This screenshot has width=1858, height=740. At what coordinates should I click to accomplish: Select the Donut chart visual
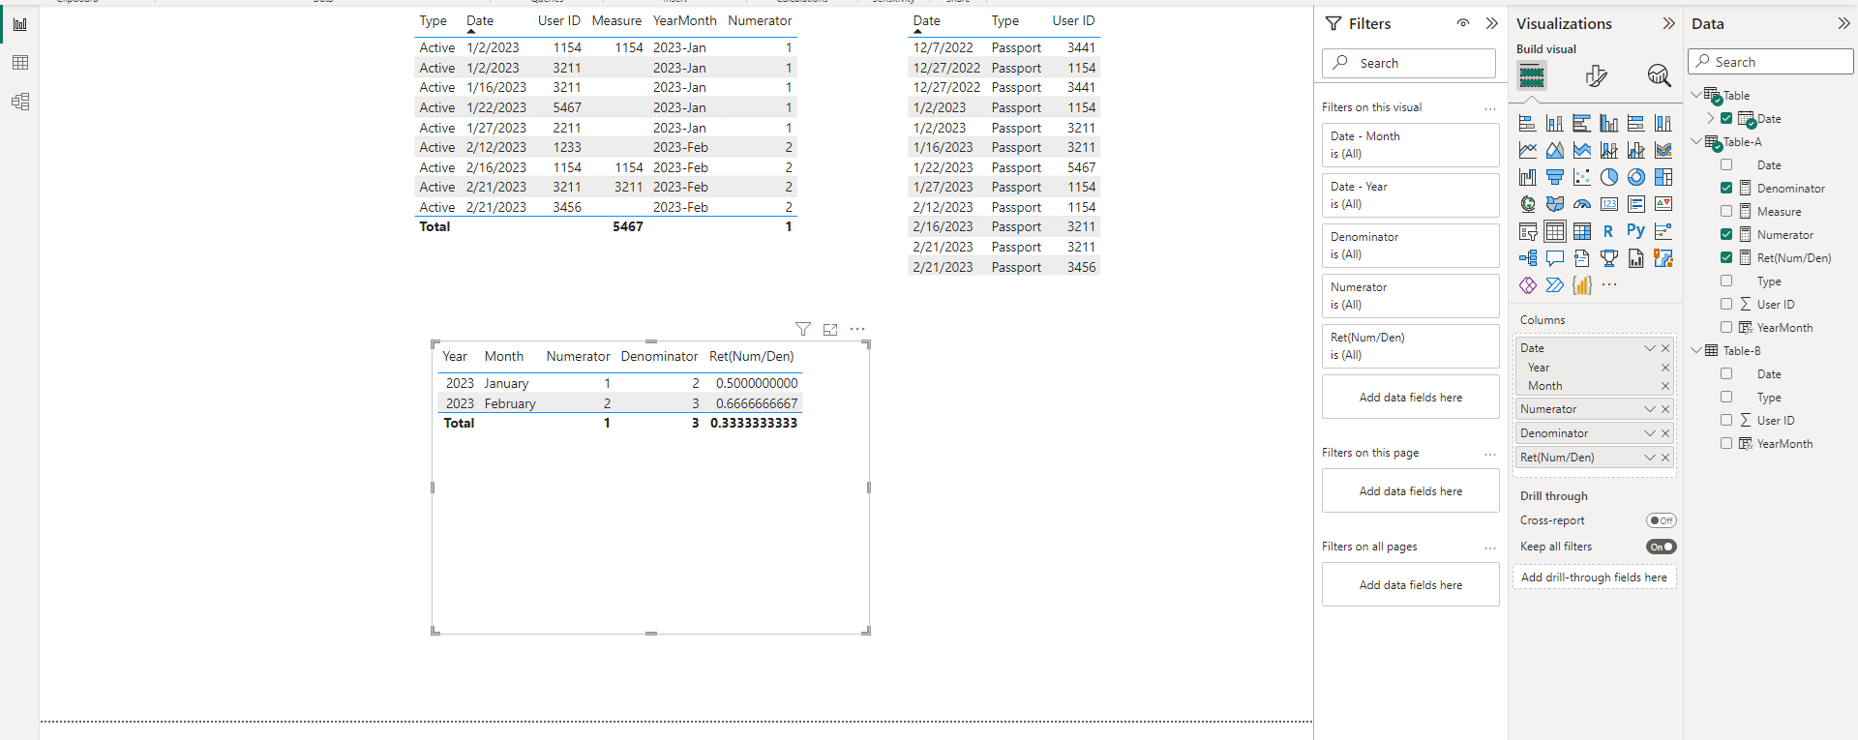1636,177
